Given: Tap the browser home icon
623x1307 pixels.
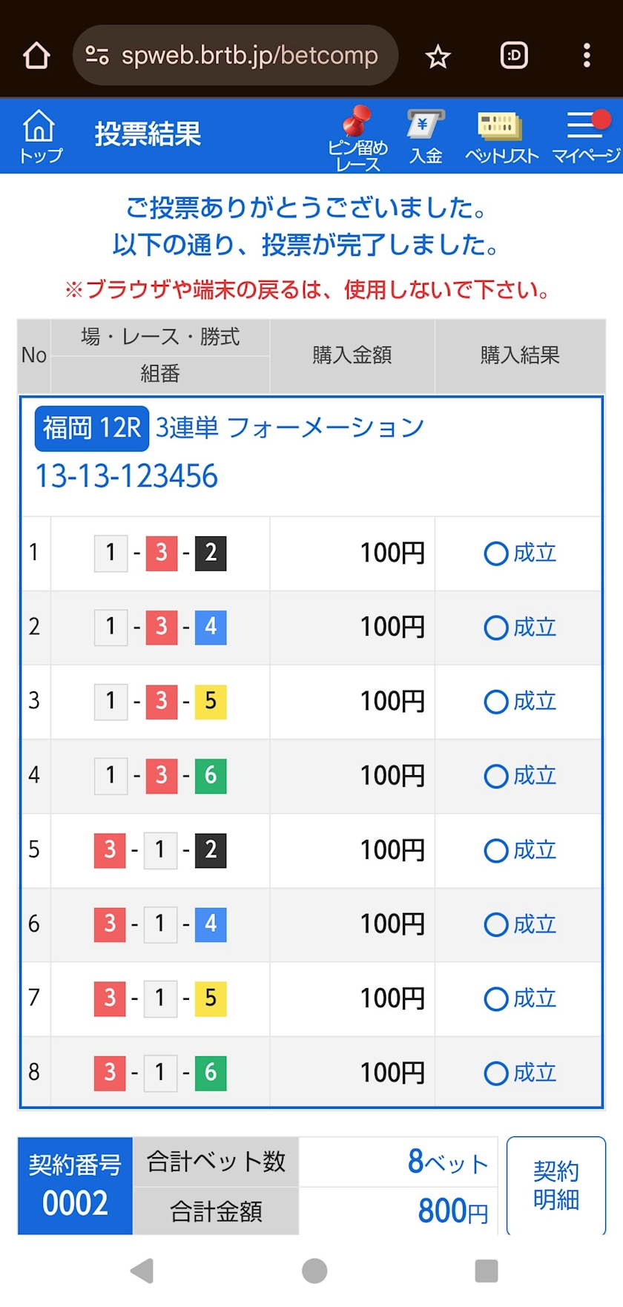Looking at the screenshot, I should [x=36, y=56].
